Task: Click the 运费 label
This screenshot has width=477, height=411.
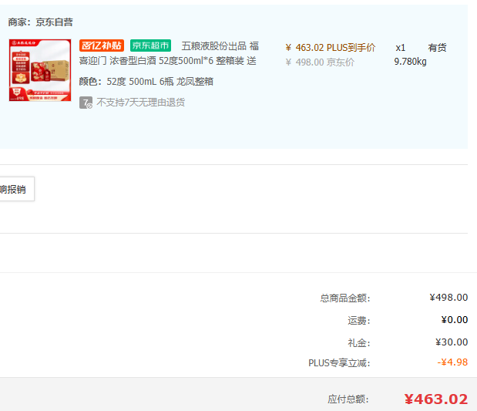Action: 359,321
